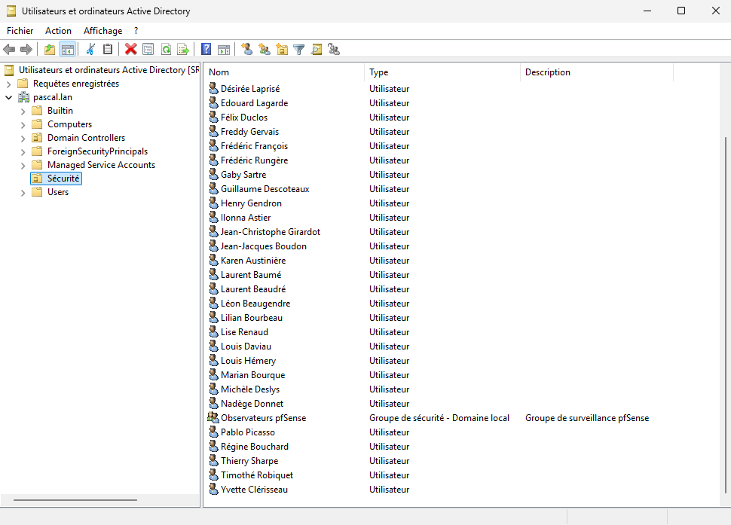Select the Managed Service Accounts tree item
The width and height of the screenshot is (731, 525).
(x=101, y=164)
